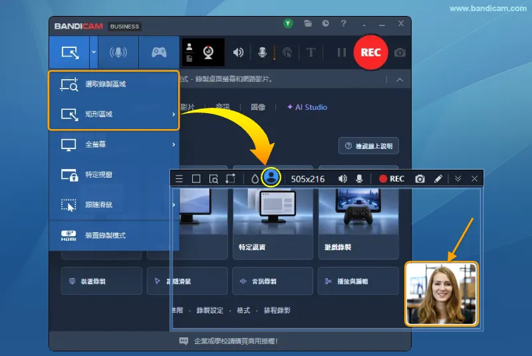The width and height of the screenshot is (532, 356).
Task: Open the green Y account icon
Action: tap(288, 23)
